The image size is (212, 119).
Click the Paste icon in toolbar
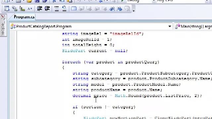click(x=70, y=1)
